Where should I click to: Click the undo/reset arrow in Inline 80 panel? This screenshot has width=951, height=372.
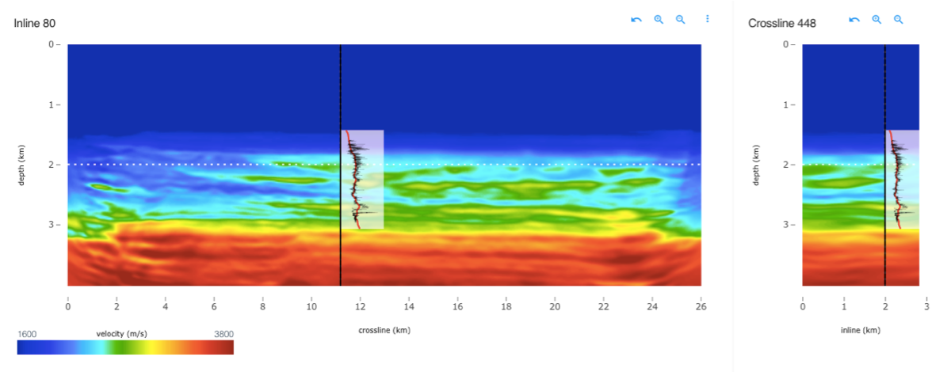point(636,19)
